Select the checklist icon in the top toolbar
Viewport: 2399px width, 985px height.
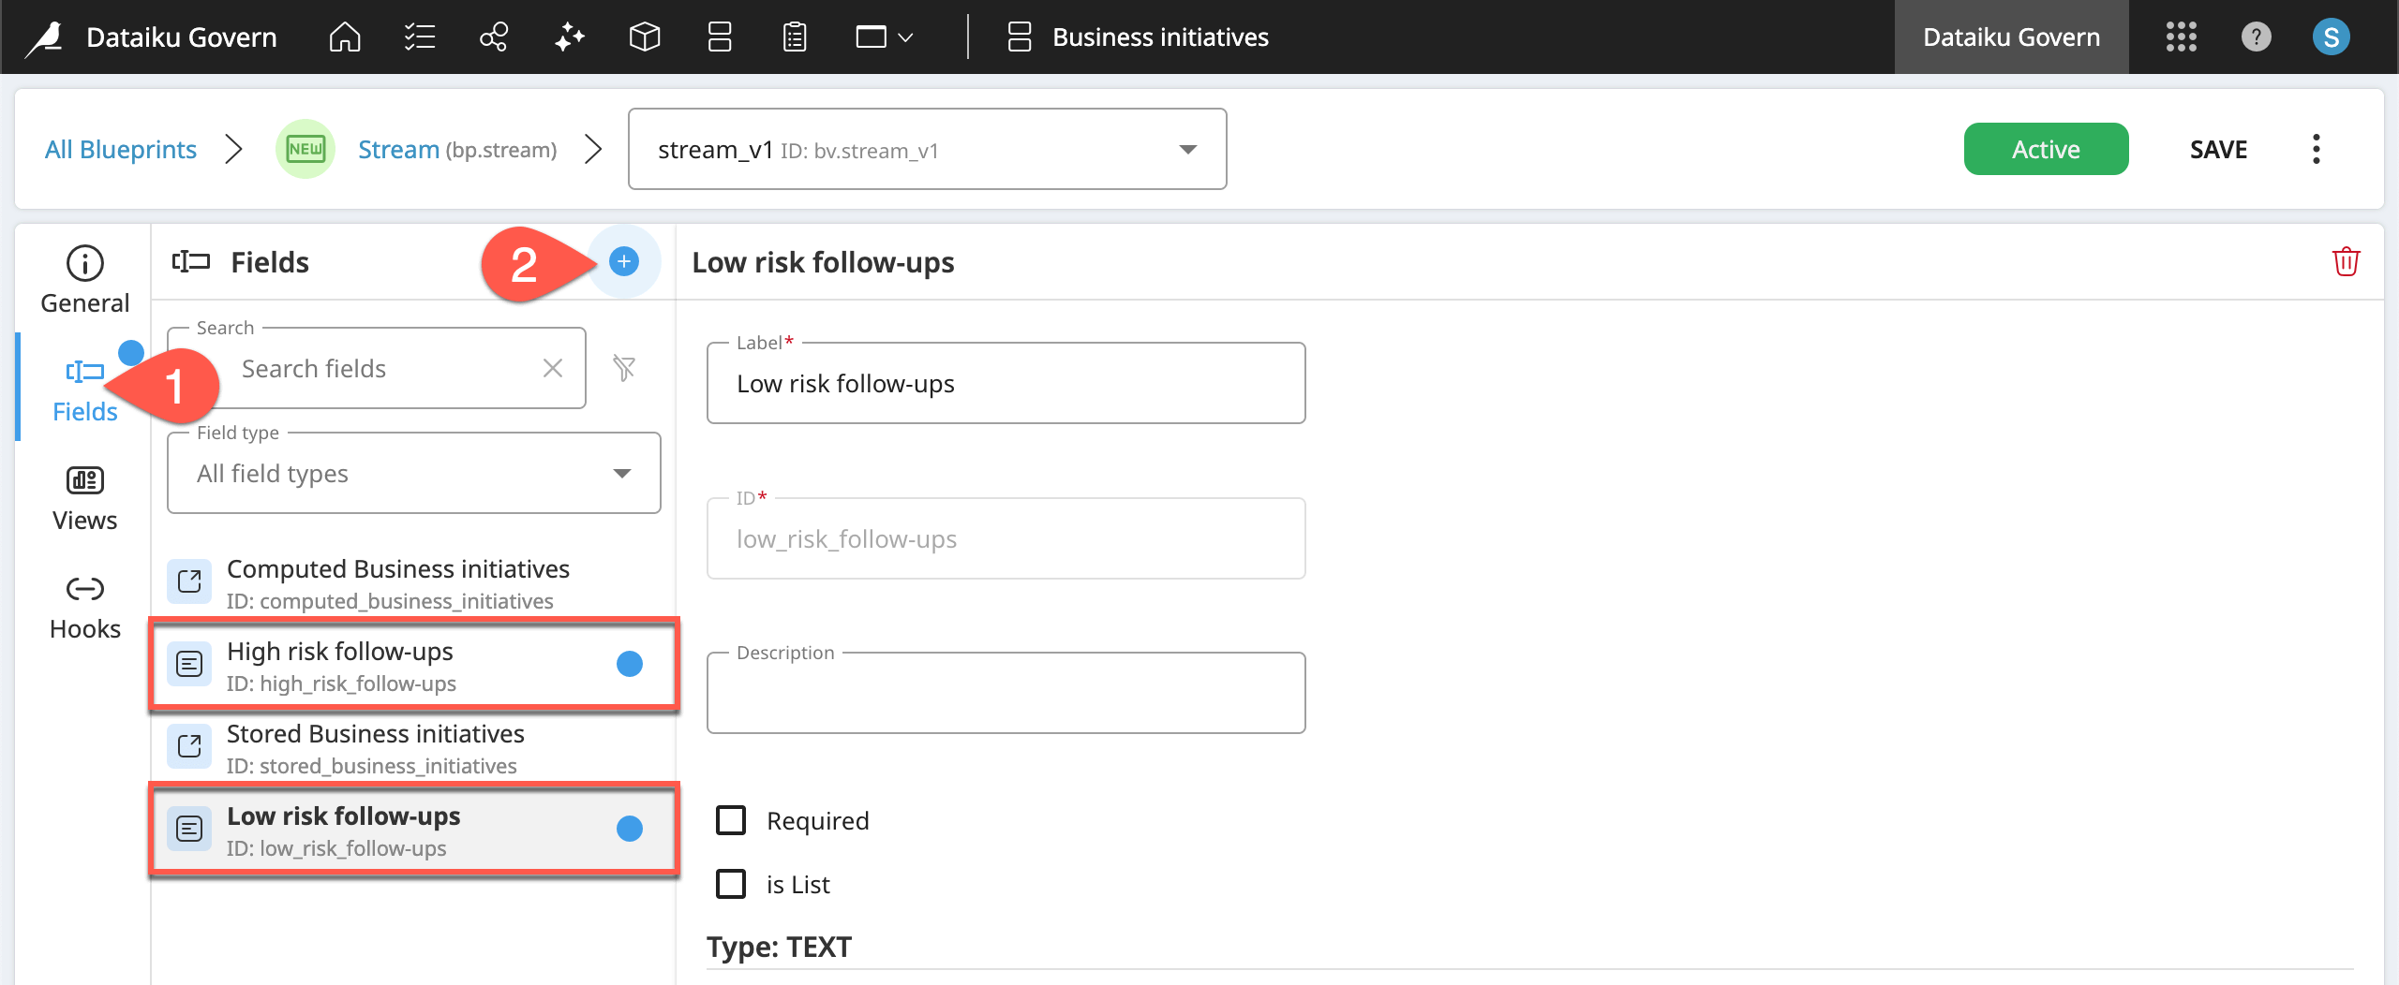point(419,37)
